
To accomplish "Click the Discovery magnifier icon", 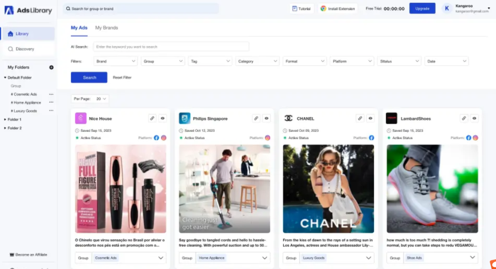I will click(11, 49).
